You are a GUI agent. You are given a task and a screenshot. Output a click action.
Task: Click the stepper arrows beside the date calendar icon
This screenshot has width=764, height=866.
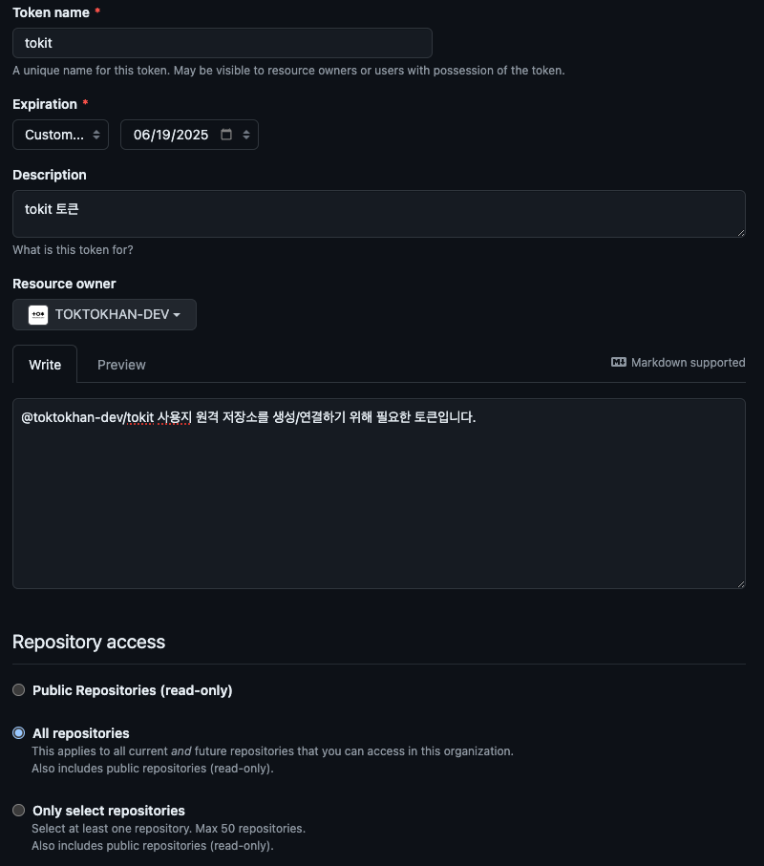click(x=246, y=135)
